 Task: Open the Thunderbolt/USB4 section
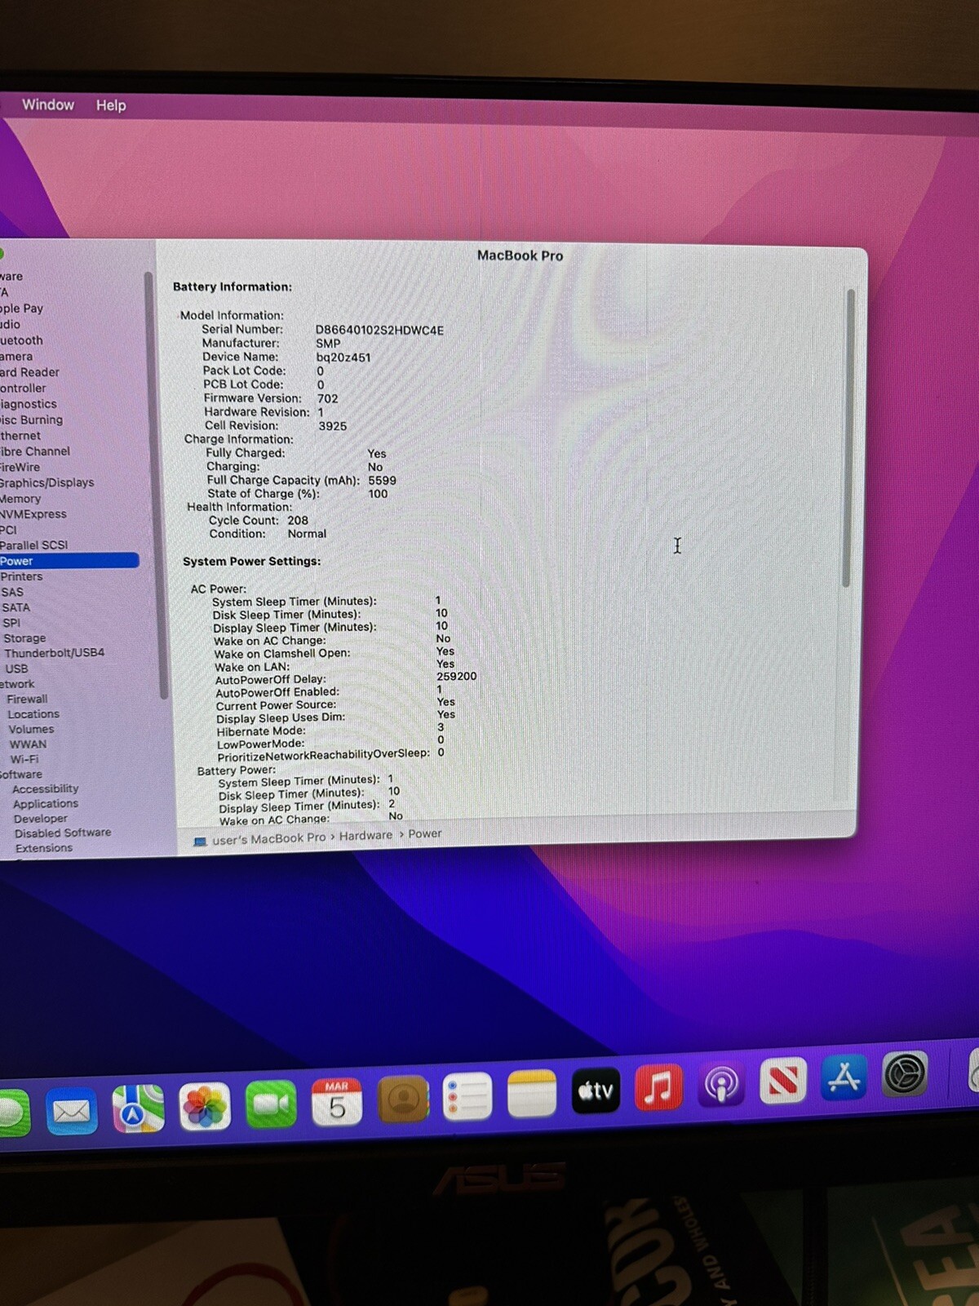pyautogui.click(x=55, y=653)
